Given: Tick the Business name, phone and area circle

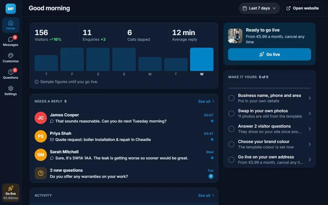Looking at the screenshot, I should 231,98.
